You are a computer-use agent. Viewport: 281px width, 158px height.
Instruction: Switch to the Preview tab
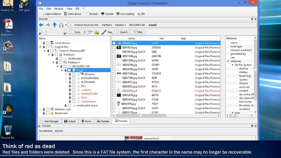pyautogui.click(x=121, y=121)
